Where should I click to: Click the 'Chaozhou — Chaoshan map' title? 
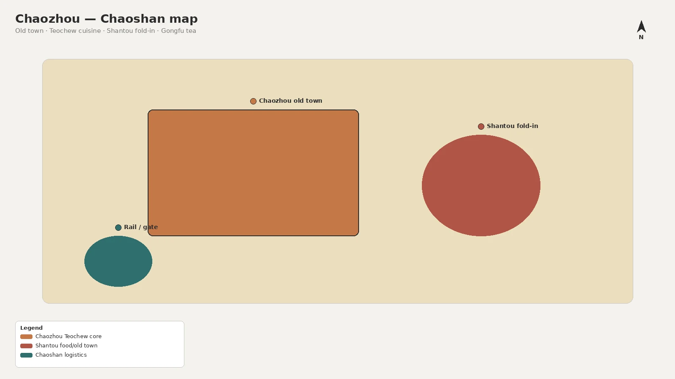pos(106,19)
